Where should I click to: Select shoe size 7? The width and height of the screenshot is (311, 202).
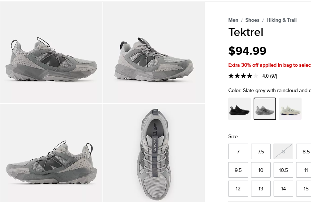click(x=238, y=152)
